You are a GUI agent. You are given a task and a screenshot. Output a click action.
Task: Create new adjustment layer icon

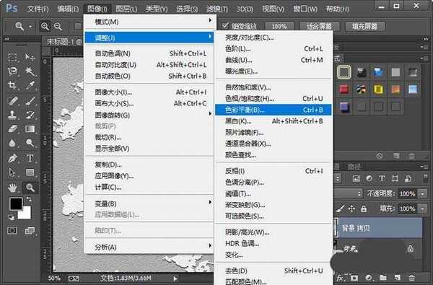tap(369, 277)
